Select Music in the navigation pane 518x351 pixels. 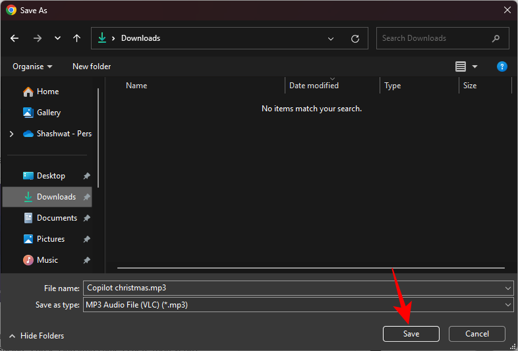point(47,260)
